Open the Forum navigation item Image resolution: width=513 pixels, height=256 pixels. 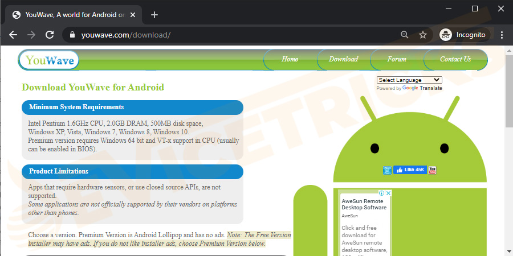[397, 59]
